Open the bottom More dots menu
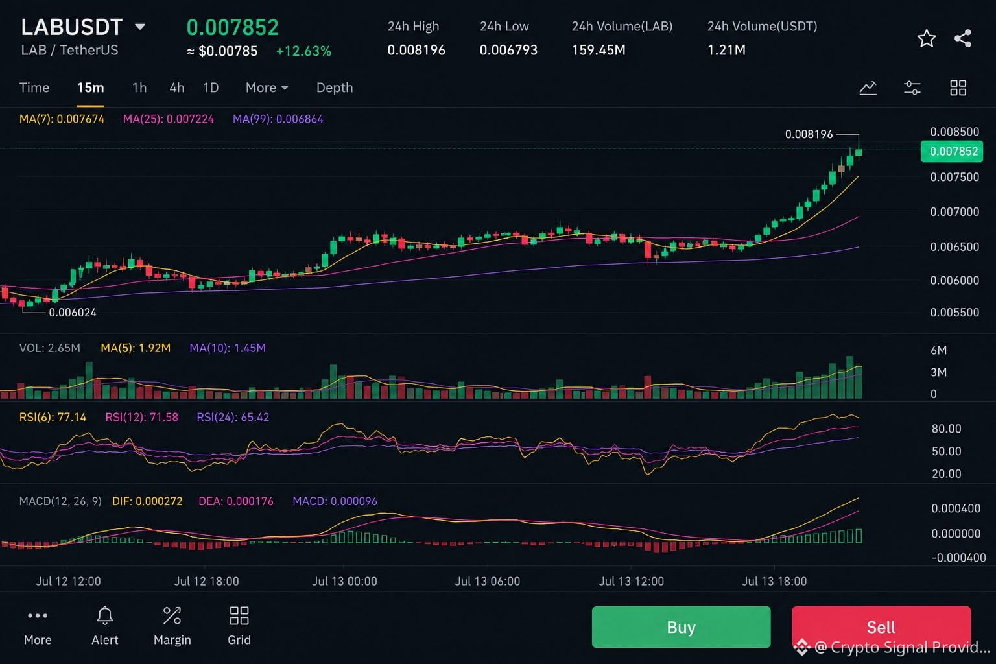 click(38, 615)
